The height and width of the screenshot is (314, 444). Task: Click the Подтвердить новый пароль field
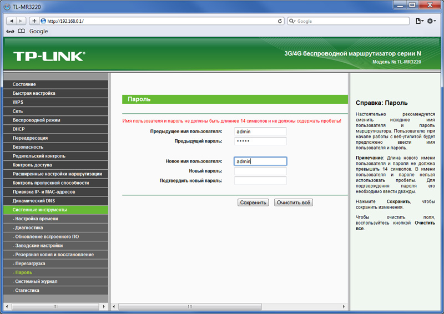coord(260,181)
